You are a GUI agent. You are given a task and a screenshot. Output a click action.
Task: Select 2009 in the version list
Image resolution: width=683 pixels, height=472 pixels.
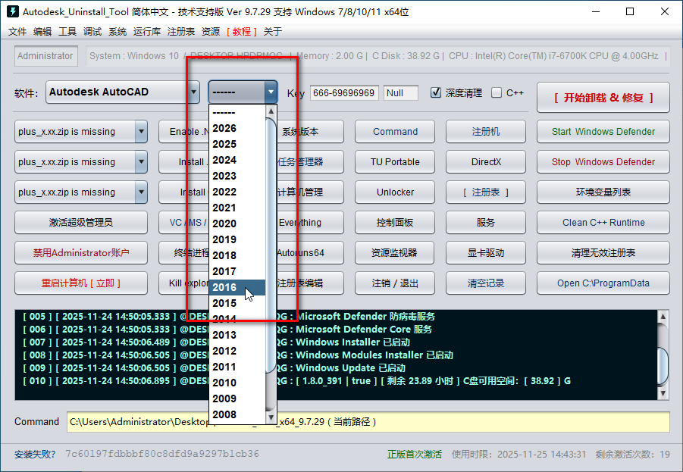[x=237, y=399]
